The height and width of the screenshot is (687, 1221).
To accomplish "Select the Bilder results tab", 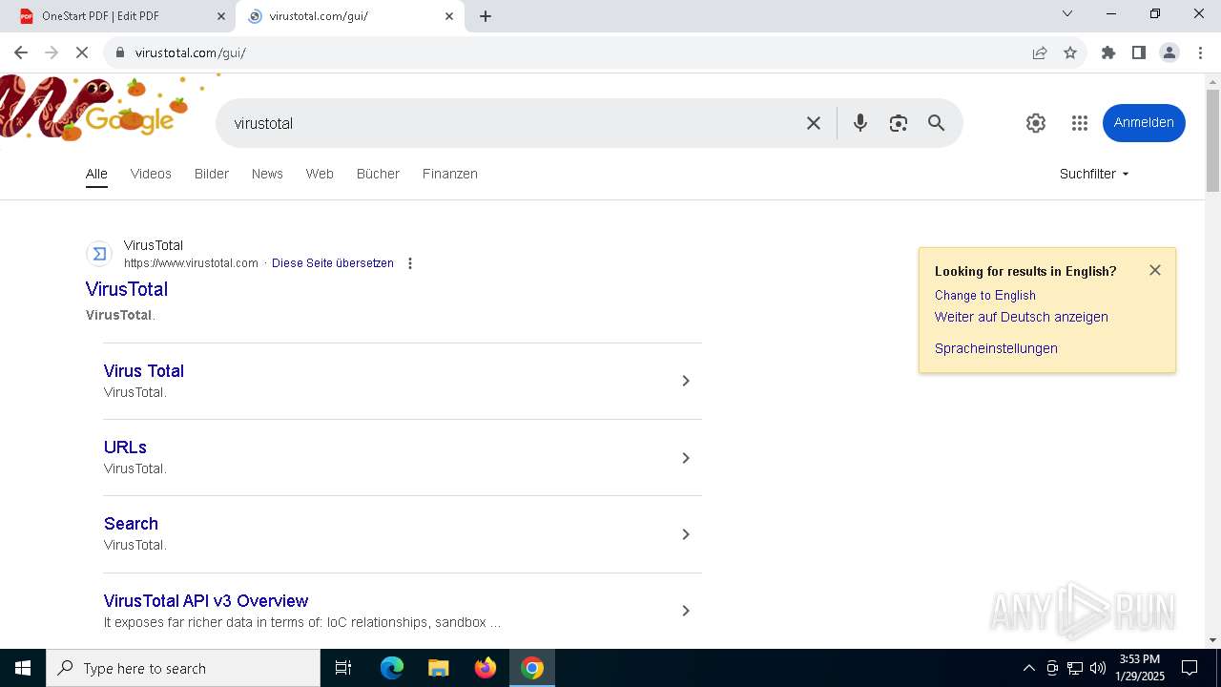I will [212, 174].
